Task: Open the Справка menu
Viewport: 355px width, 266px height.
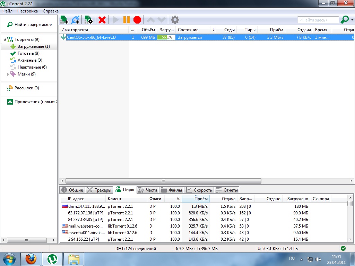Action: (51, 11)
